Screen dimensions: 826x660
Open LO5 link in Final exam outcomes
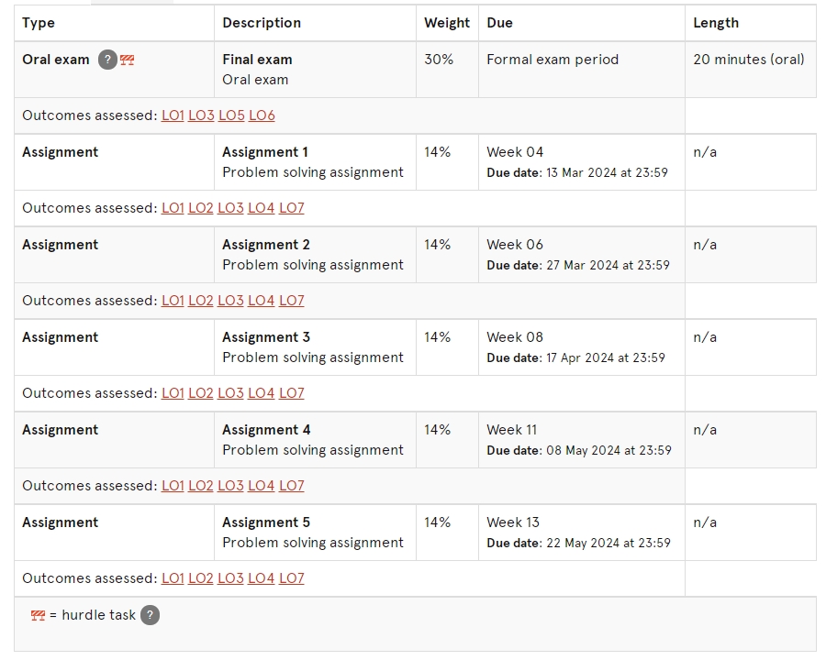(231, 115)
